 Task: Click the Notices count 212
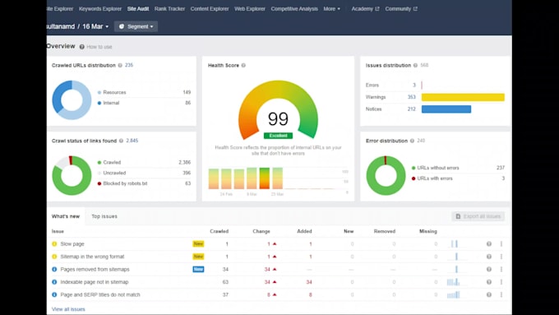412,109
